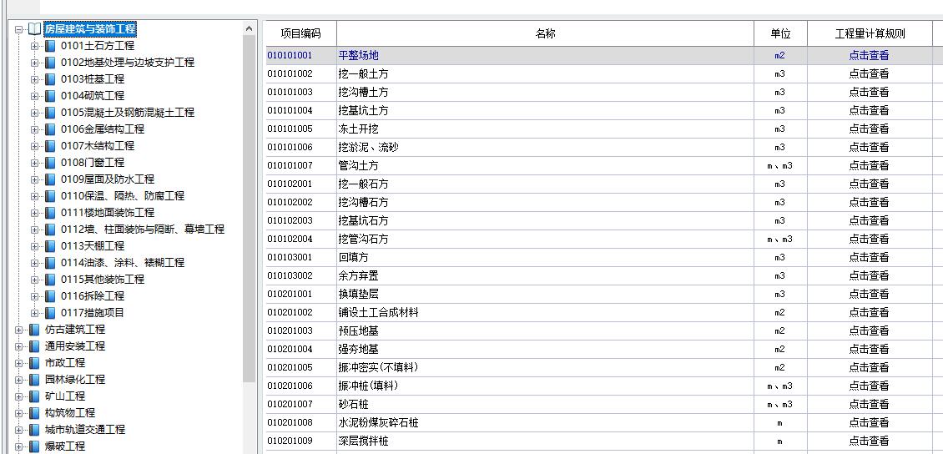Select the 挖基坑土方 table row
This screenshot has height=454, width=943.
(x=363, y=111)
